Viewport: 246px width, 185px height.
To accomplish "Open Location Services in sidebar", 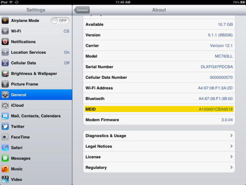I will (x=36, y=52).
